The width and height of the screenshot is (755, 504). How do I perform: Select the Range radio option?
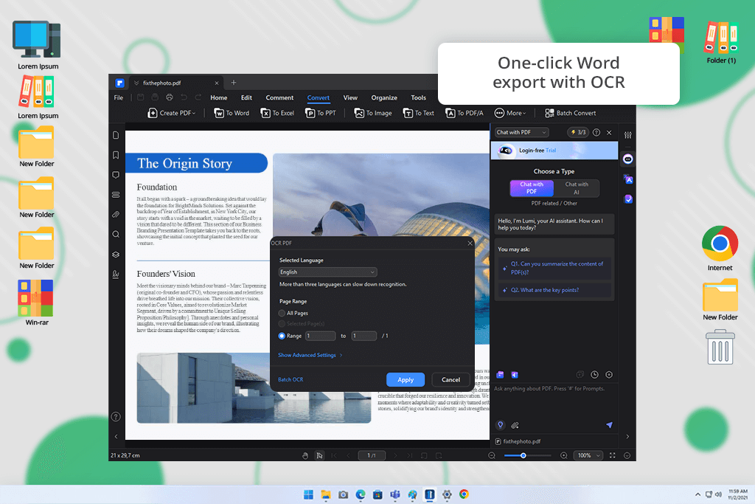[x=282, y=336]
